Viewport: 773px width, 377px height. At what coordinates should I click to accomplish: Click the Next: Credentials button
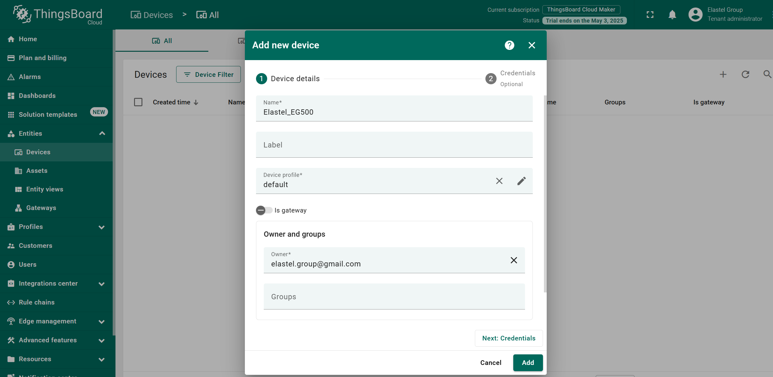pyautogui.click(x=509, y=338)
